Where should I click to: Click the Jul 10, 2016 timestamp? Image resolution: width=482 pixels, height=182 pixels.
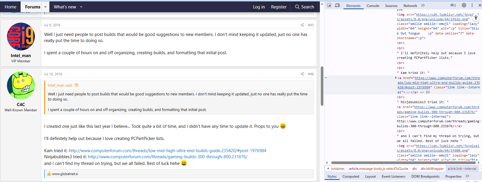tap(53, 74)
